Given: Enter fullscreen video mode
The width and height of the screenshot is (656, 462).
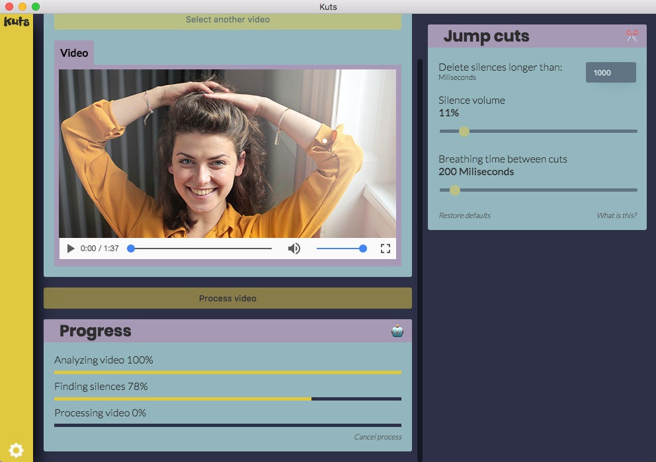Looking at the screenshot, I should [x=386, y=249].
